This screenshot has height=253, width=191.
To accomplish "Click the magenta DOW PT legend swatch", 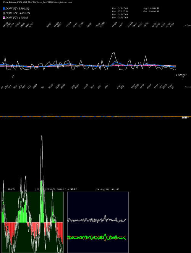I will (x=4, y=18).
